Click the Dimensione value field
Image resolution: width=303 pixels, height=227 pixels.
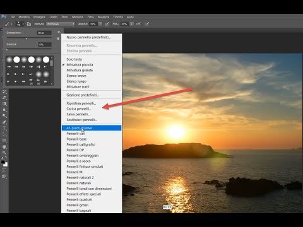(44, 33)
